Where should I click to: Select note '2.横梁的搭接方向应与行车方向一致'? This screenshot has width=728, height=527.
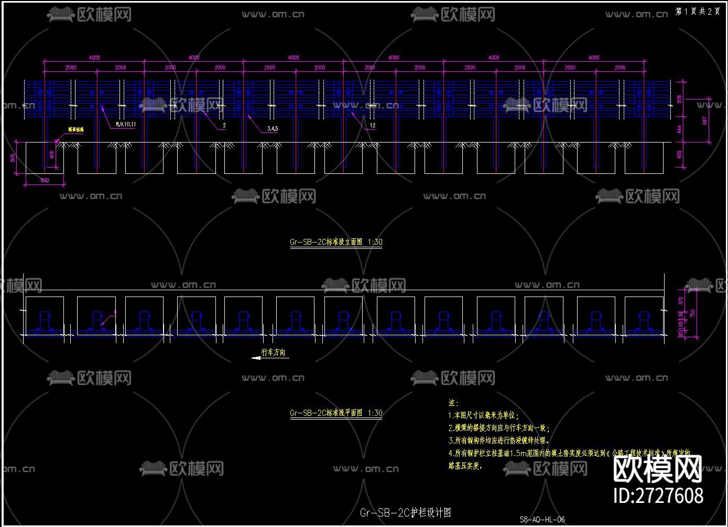pos(499,428)
